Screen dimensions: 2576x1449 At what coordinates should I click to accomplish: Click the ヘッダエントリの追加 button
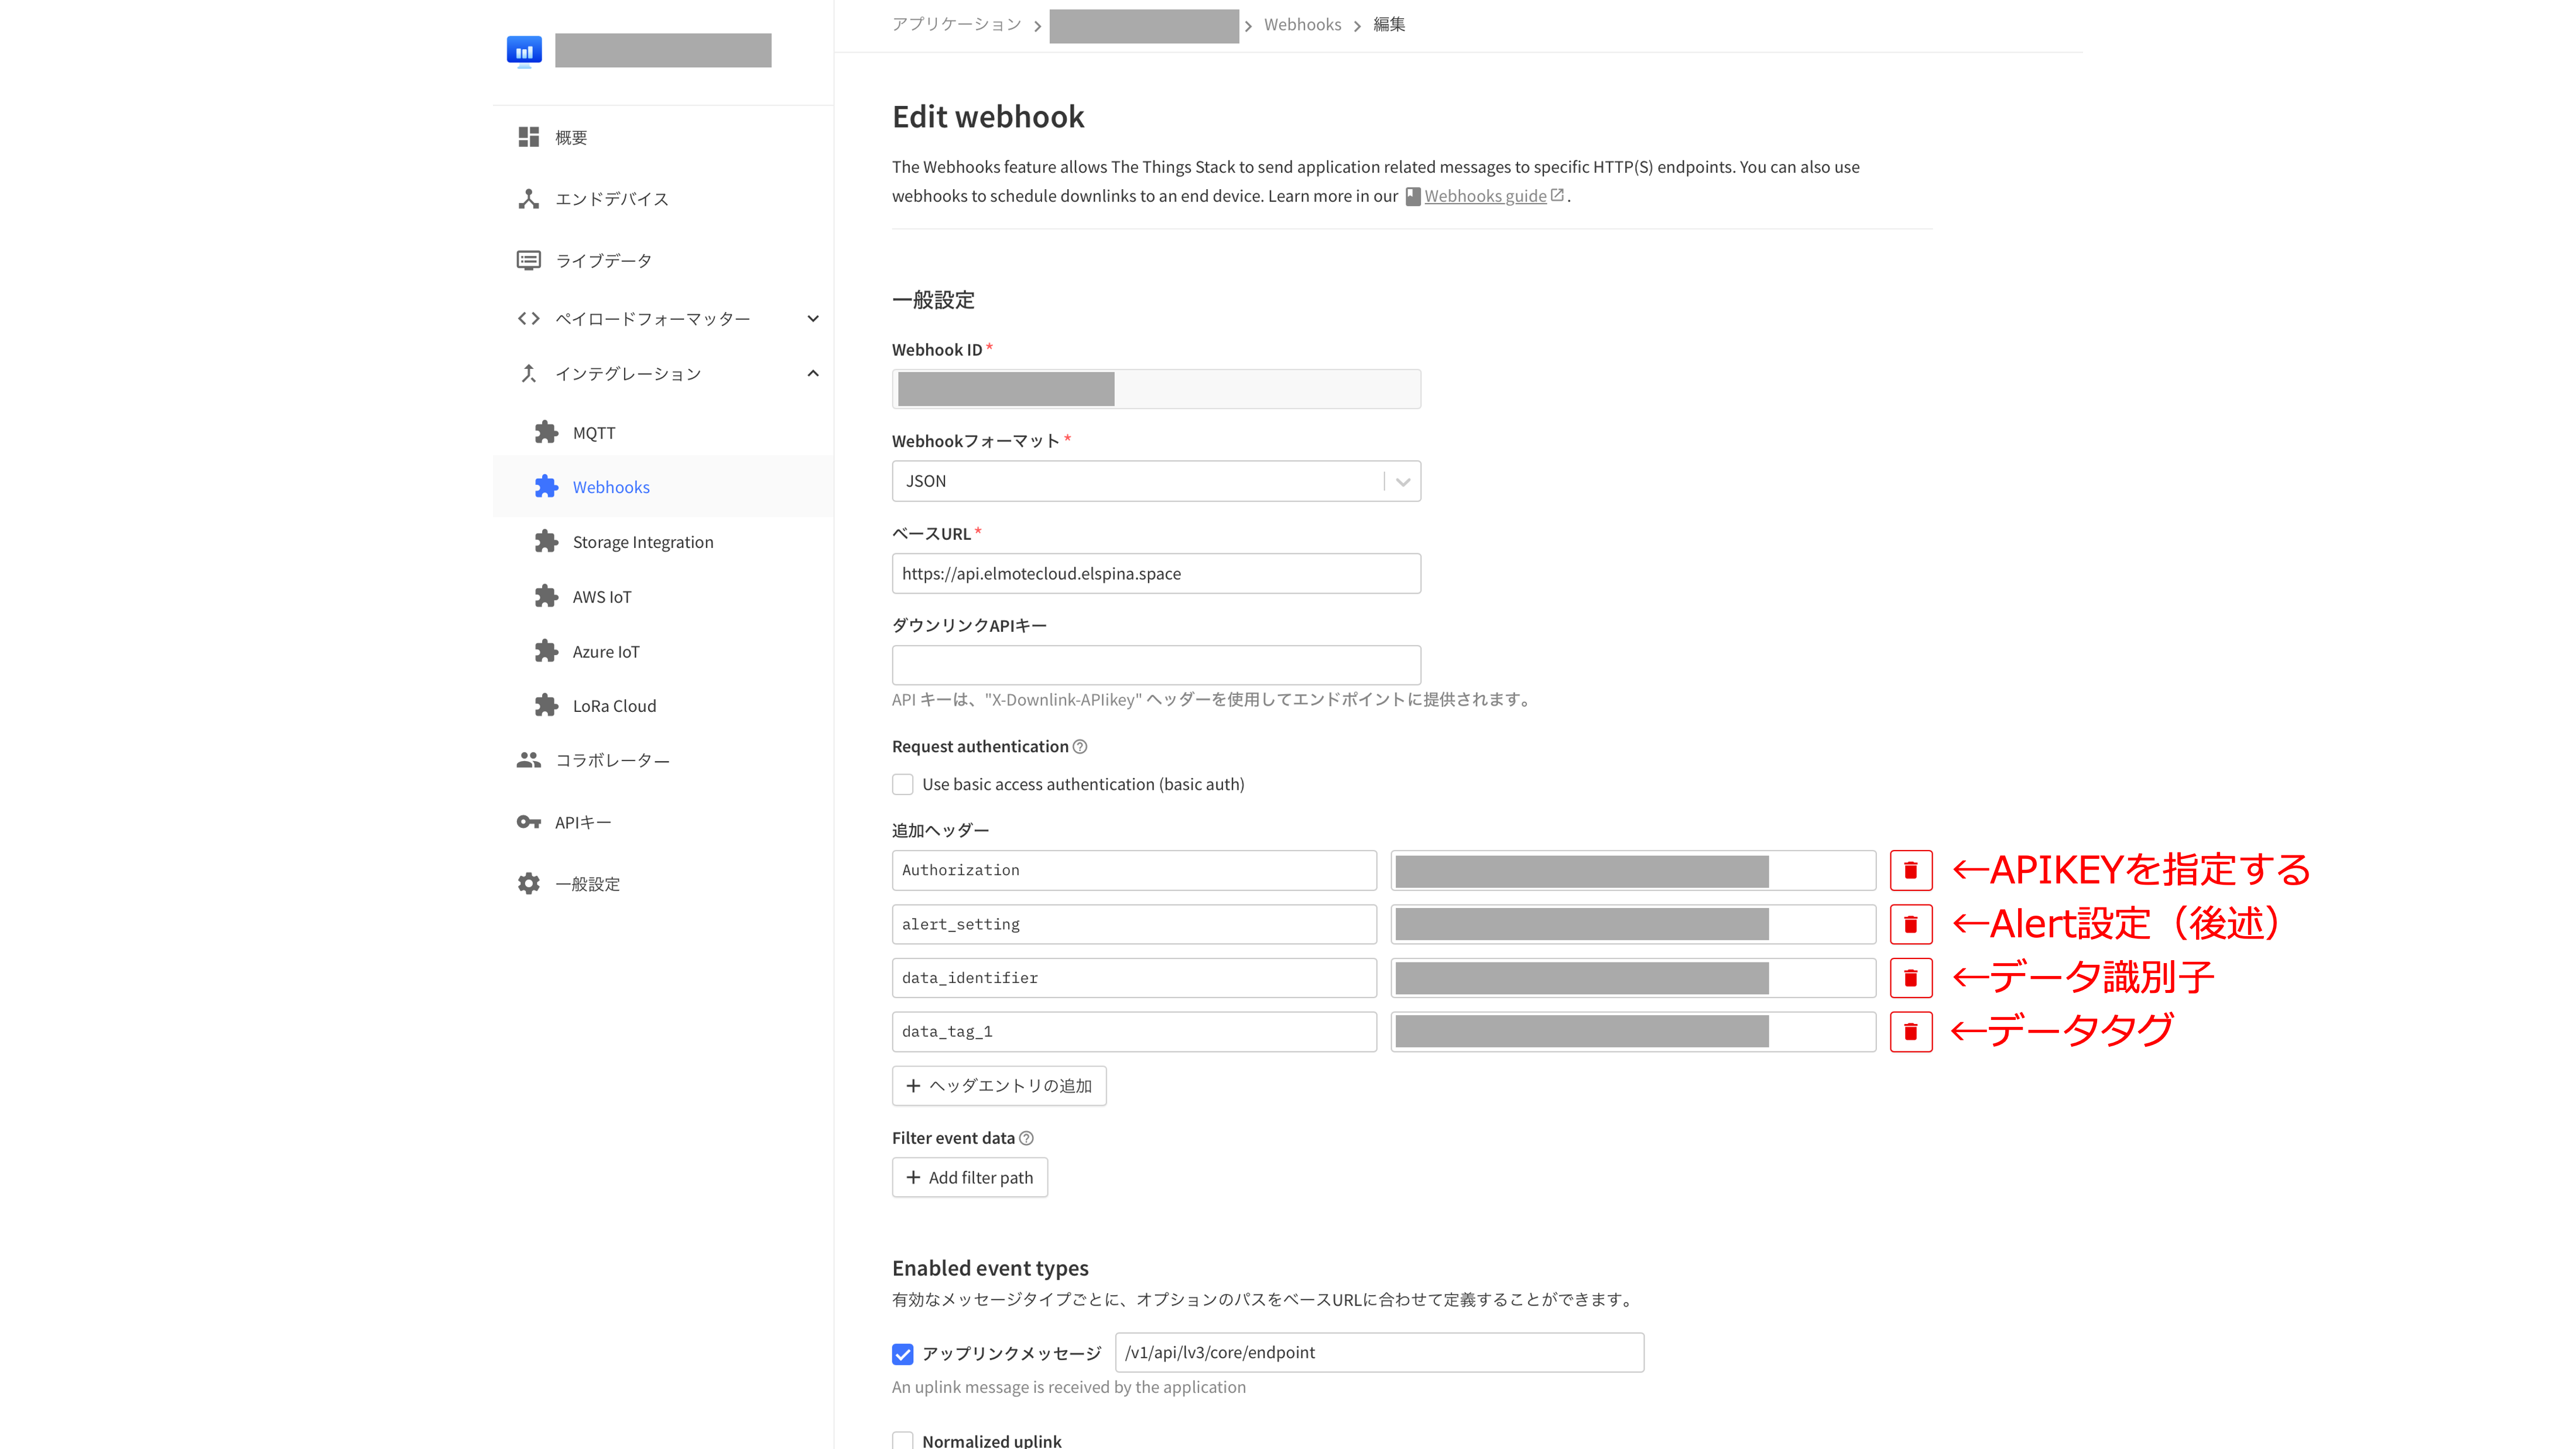(x=998, y=1085)
